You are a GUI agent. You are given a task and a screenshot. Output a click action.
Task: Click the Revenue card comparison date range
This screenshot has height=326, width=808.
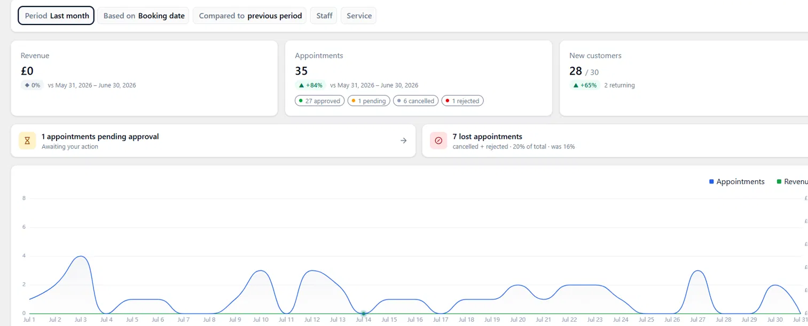click(x=92, y=85)
